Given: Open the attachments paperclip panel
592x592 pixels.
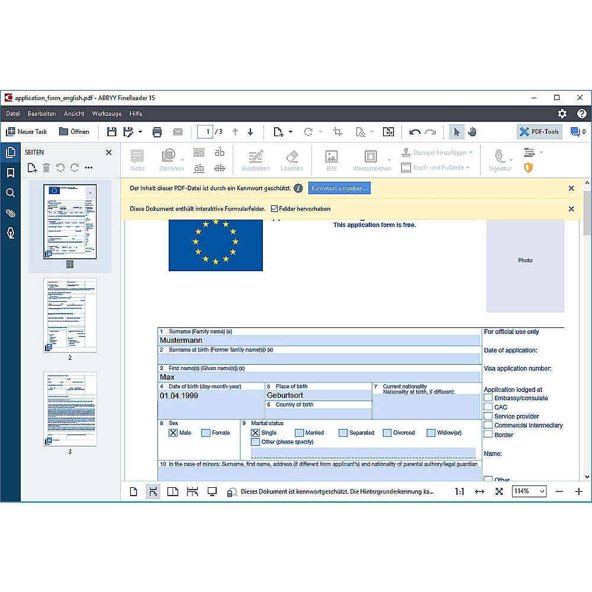Looking at the screenshot, I should pyautogui.click(x=11, y=213).
